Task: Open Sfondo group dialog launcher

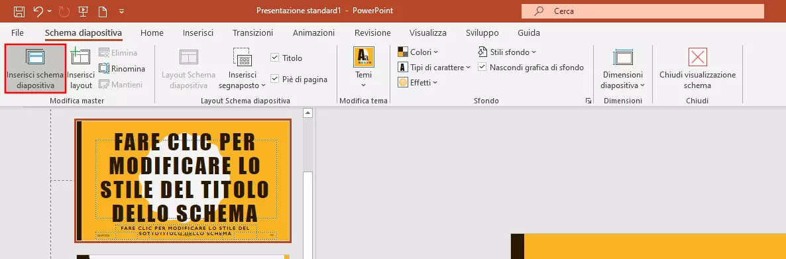Action: (588, 101)
